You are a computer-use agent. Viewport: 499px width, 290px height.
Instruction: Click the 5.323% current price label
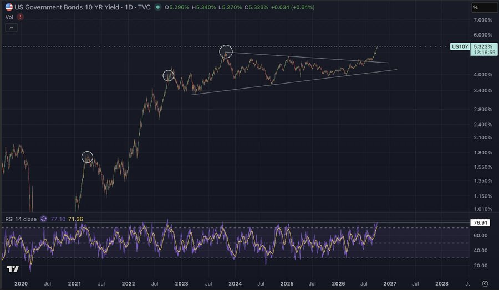pos(483,46)
